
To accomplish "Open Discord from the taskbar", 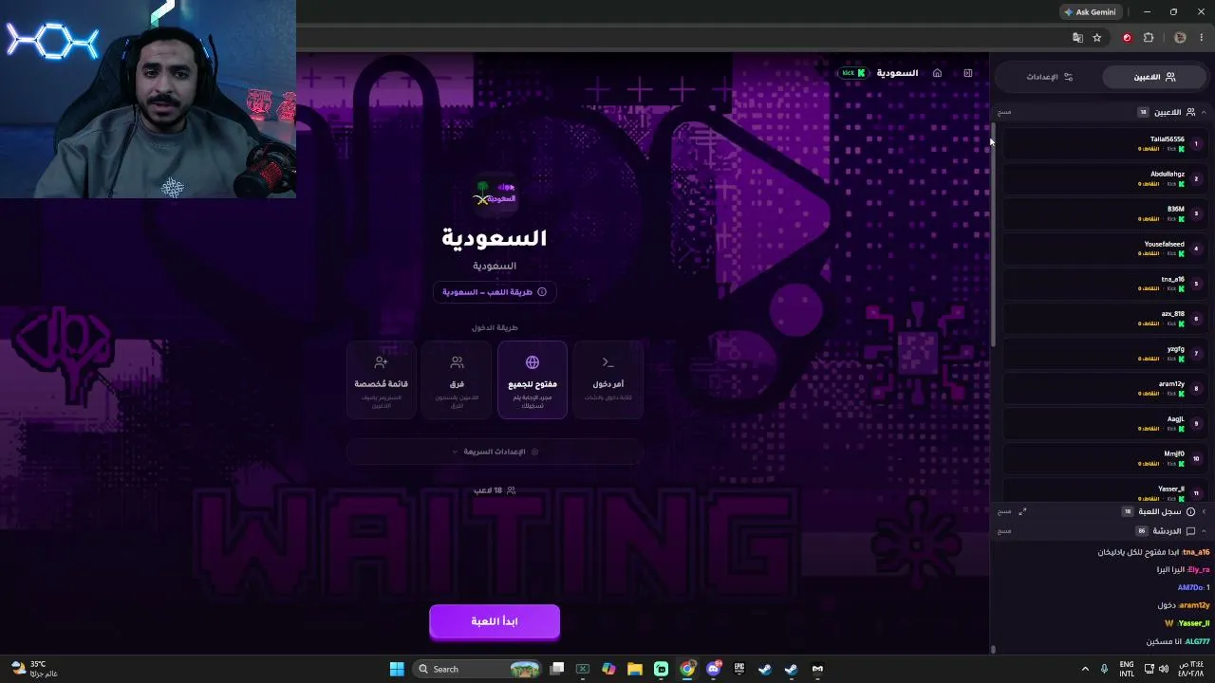I will coord(713,669).
